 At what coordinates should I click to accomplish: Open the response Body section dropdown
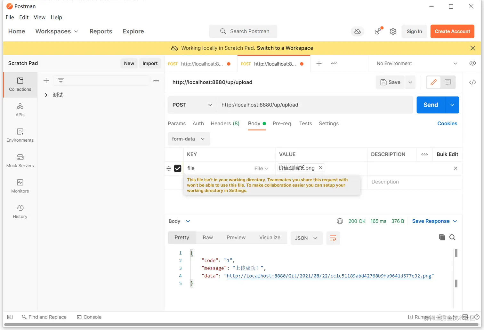(x=179, y=221)
